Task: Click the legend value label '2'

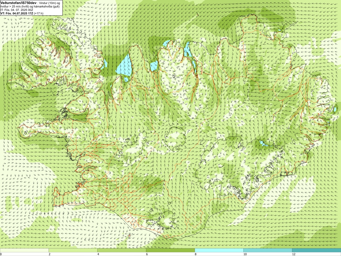Action: coord(50,254)
